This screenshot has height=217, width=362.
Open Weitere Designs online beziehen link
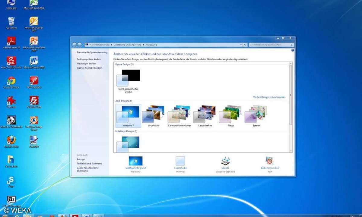269,97
